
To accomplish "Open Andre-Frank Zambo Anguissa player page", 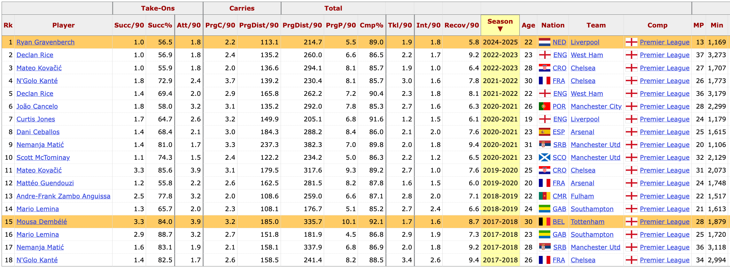I will (63, 196).
